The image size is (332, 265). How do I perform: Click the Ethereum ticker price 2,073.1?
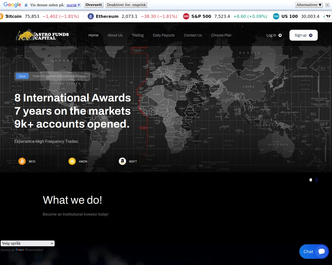129,16
